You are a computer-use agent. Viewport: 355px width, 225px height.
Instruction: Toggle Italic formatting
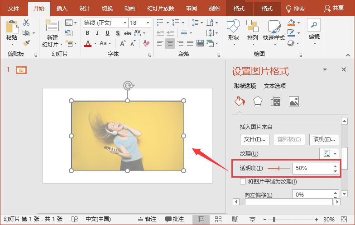[x=97, y=33]
